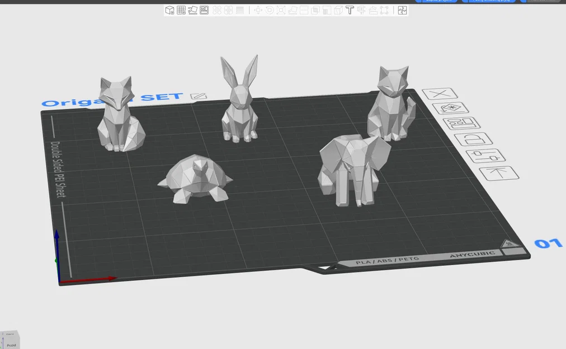
Task: Click the Przód face of view cube
Action: (x=11, y=345)
